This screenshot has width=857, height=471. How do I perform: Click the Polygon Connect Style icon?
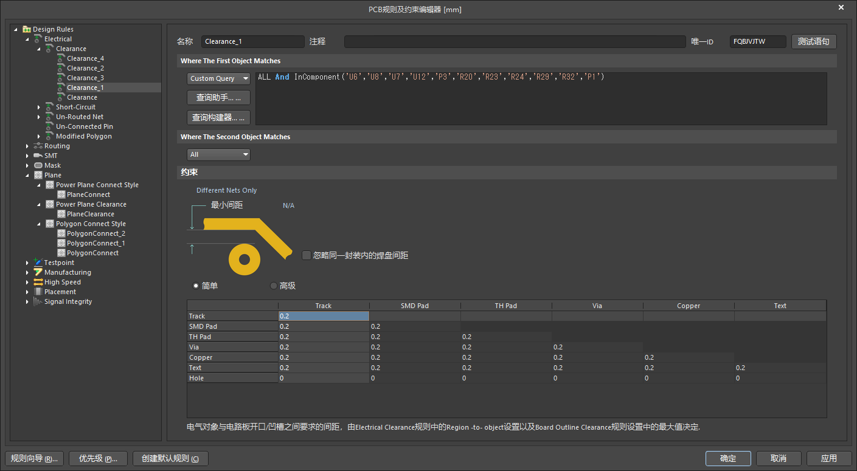(50, 224)
